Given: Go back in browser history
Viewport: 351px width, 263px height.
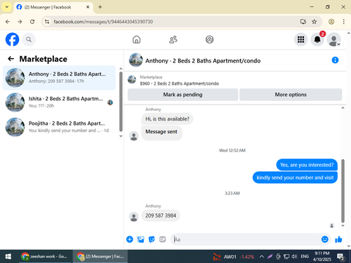Looking at the screenshot, I should point(8,22).
